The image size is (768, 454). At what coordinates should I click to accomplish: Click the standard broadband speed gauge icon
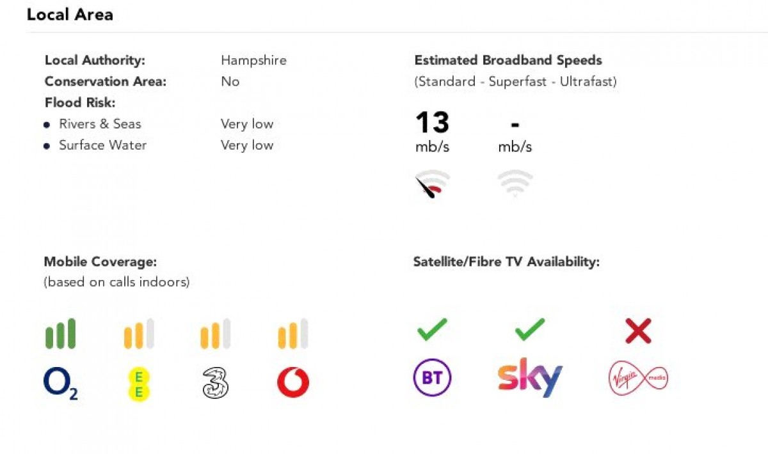tap(432, 184)
